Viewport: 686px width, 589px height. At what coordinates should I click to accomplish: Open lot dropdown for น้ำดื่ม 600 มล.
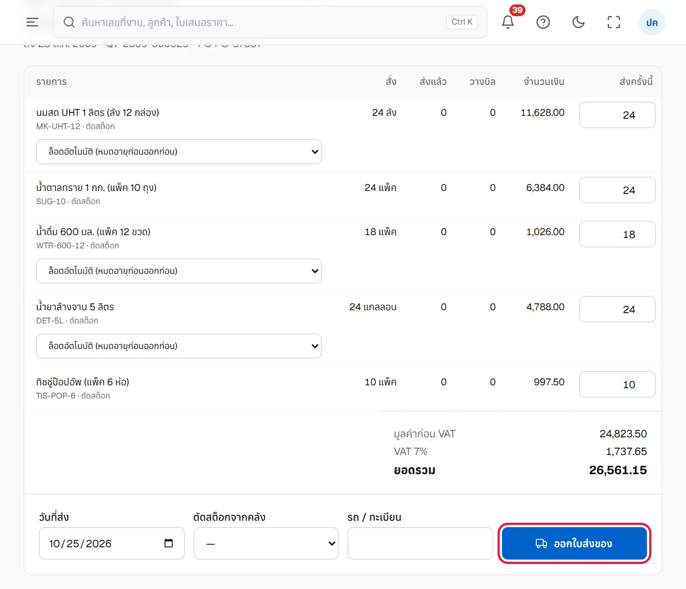pyautogui.click(x=179, y=271)
